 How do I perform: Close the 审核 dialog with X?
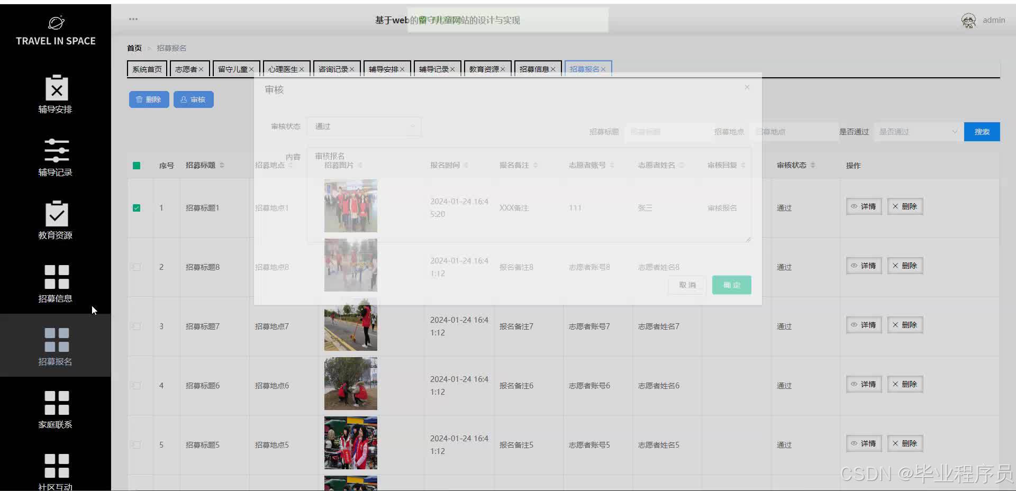point(747,87)
